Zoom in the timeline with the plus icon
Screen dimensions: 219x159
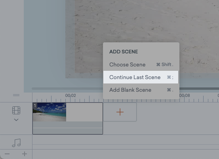tap(25, 154)
